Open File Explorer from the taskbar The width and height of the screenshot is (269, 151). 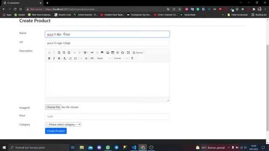pyautogui.click(x=82, y=147)
